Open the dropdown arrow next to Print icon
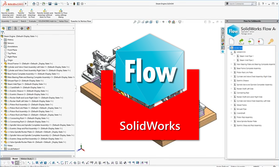 pos(58,4)
